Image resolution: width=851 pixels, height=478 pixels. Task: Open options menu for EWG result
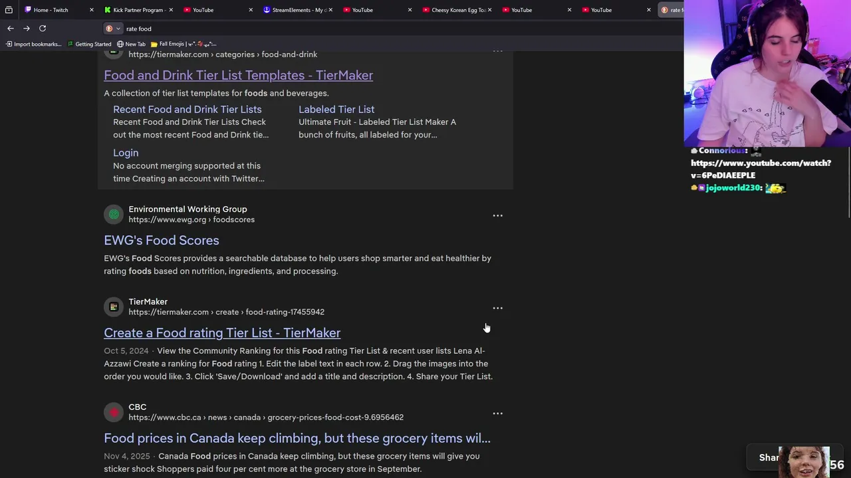point(497,216)
